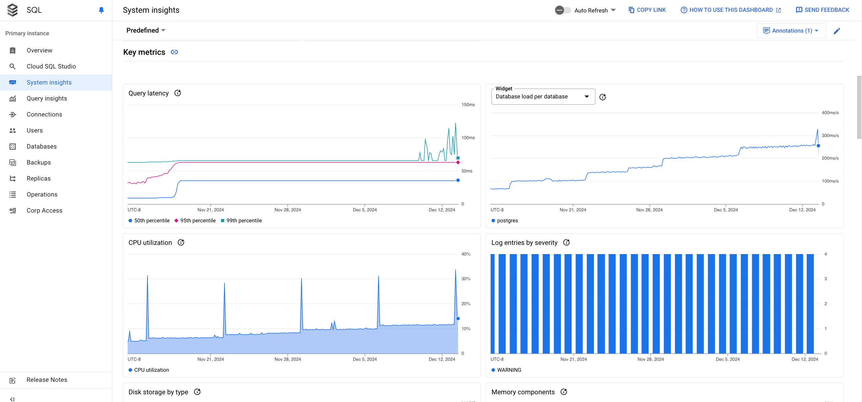Screen dimensions: 862x402
Task: Toggle the 99th percentile legend item
Action: [241, 221]
